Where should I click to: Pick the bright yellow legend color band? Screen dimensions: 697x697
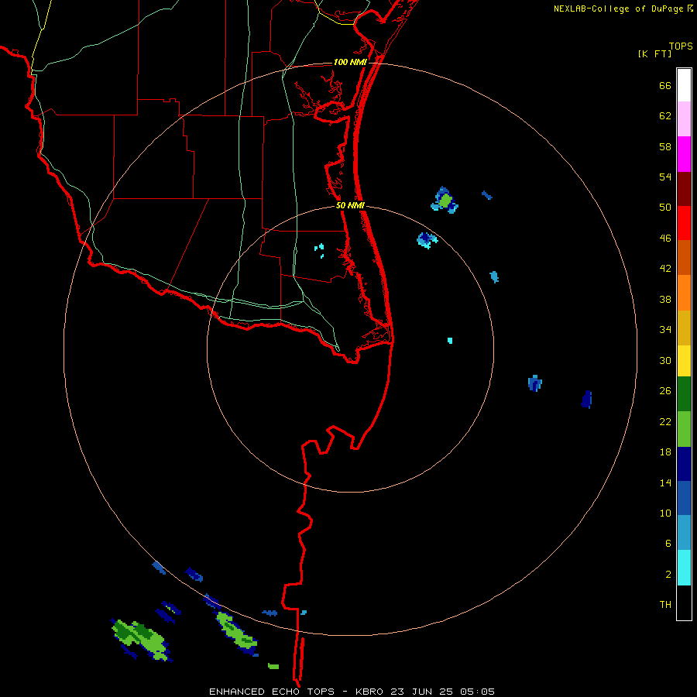click(684, 361)
